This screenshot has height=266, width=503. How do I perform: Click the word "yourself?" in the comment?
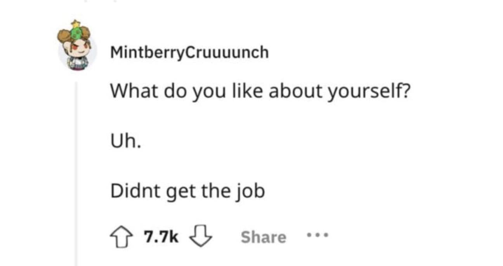[x=369, y=92]
